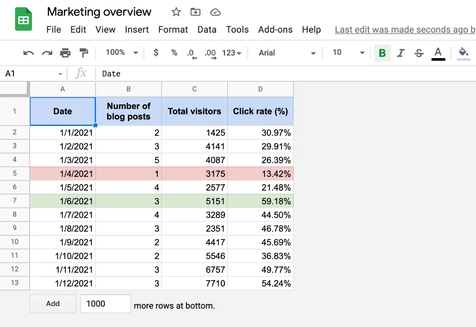Star the Marketing overview spreadsheet
476x327 pixels.
click(x=176, y=12)
